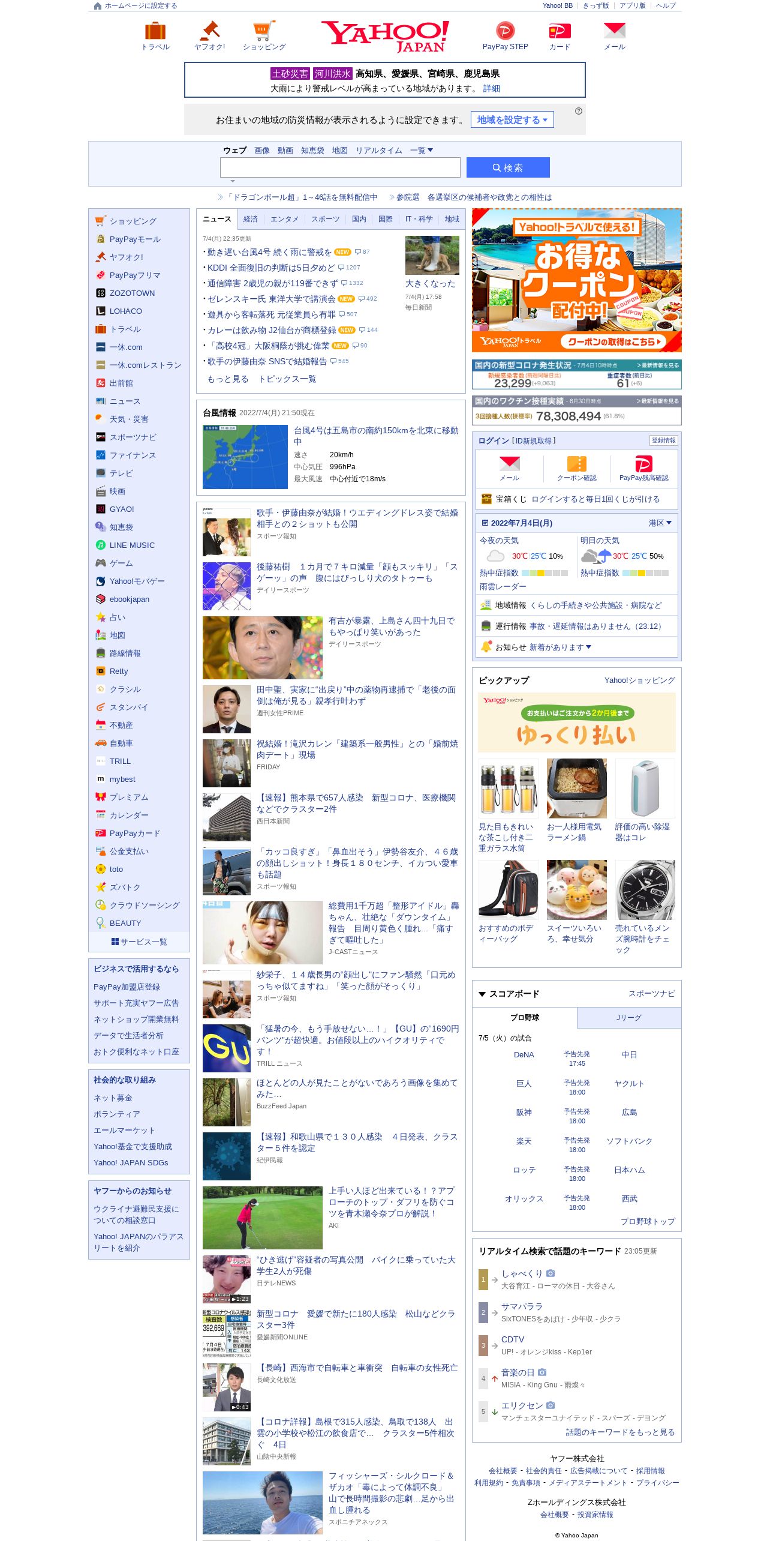Select the Jリーグ scoreboard tab
This screenshot has height=1541, width=770.
click(629, 1017)
